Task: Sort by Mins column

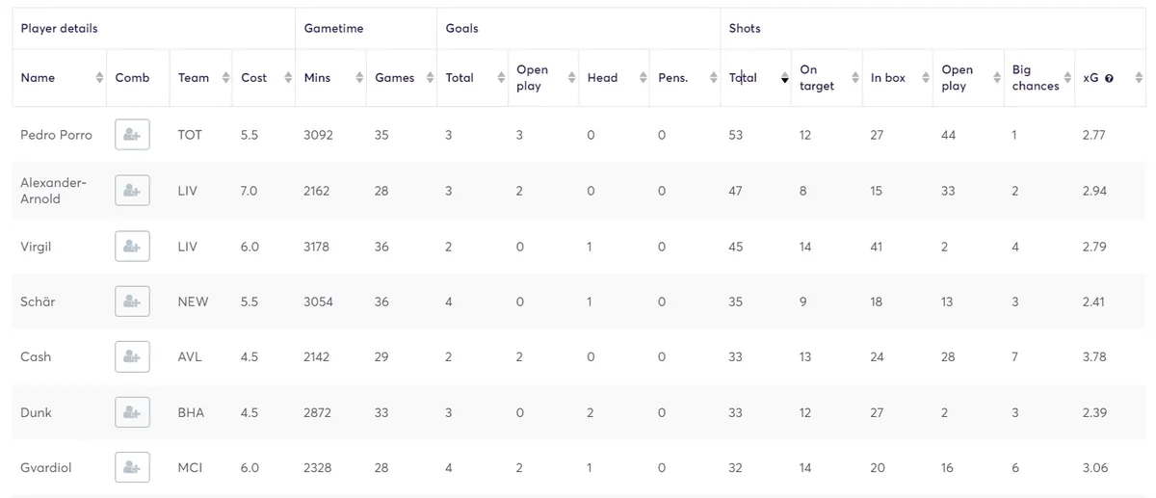Action: point(330,78)
